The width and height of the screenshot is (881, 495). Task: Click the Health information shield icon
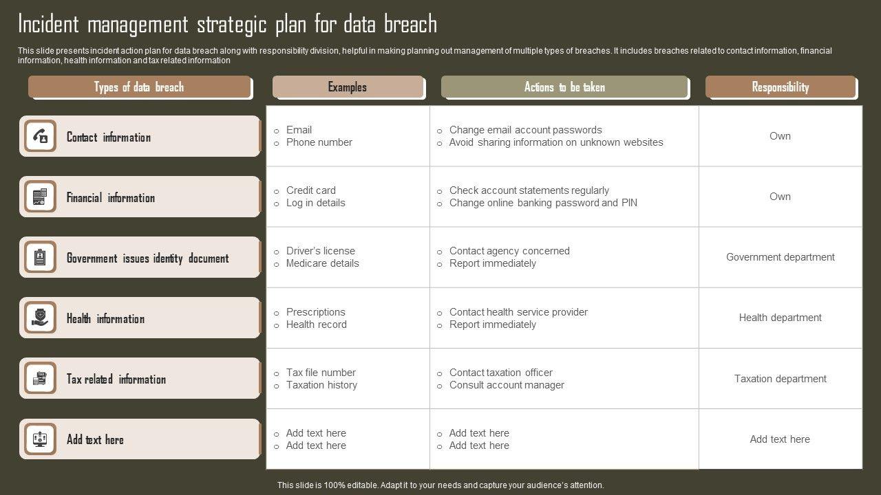pyautogui.click(x=40, y=318)
